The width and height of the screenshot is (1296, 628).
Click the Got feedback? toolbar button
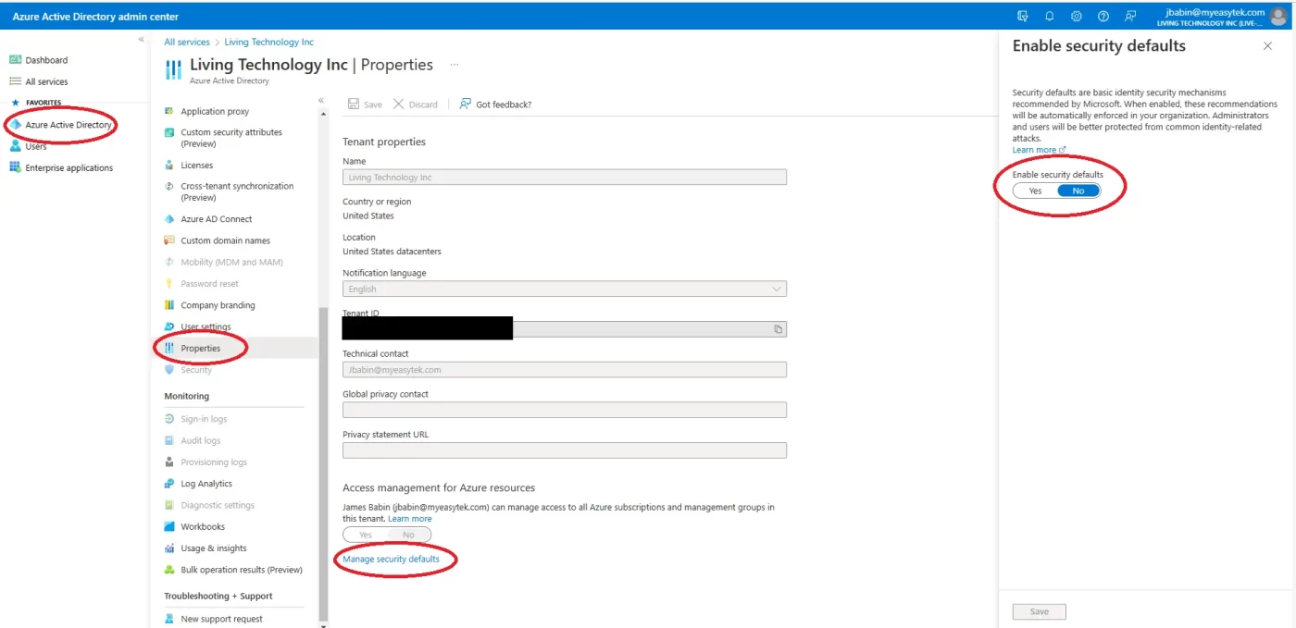(x=495, y=105)
